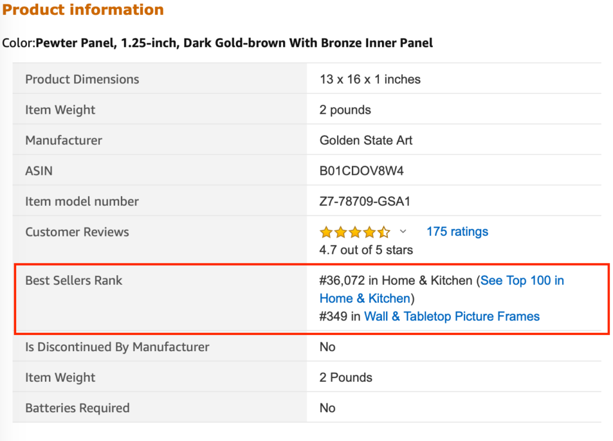Click the 4.7 out of 5 stars text

tap(366, 250)
